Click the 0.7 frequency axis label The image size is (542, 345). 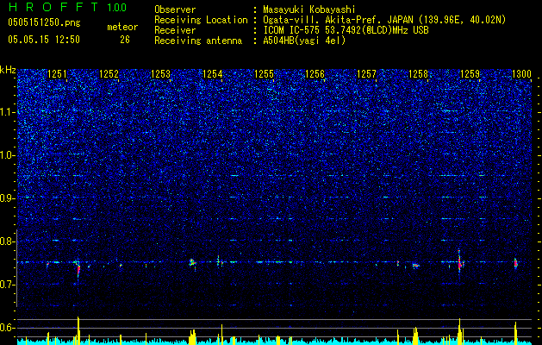(8, 285)
